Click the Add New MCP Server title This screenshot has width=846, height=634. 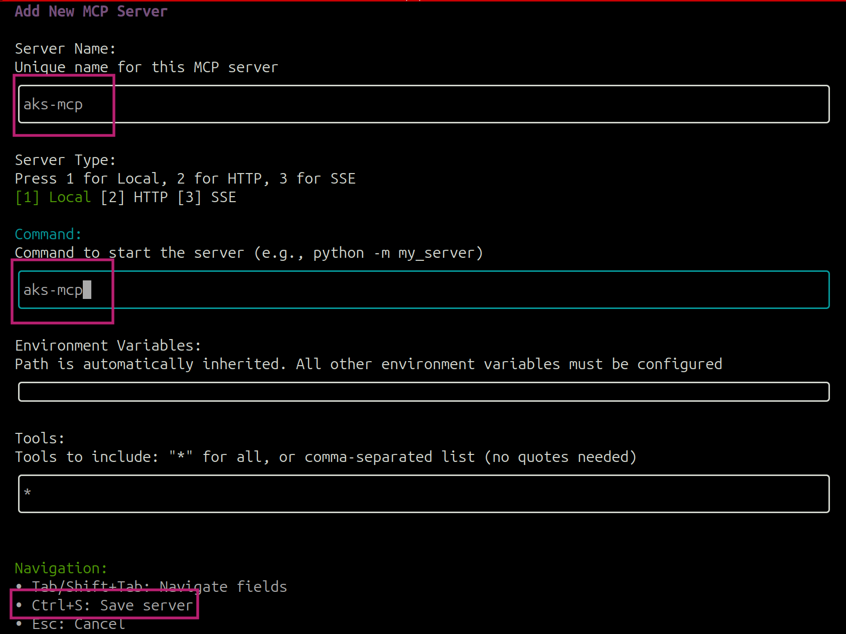(90, 11)
